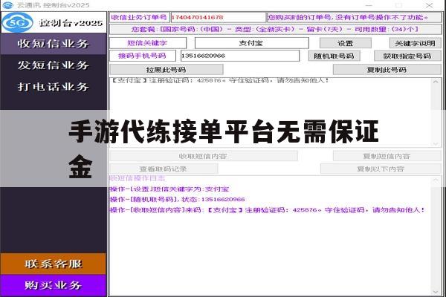Click the 短信关键字 field containing 支付宝

tap(252, 43)
